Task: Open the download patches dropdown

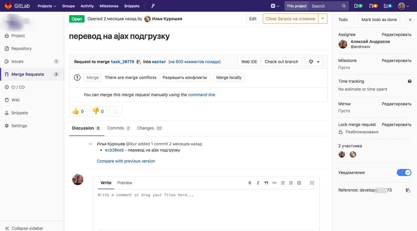Action: point(314,62)
